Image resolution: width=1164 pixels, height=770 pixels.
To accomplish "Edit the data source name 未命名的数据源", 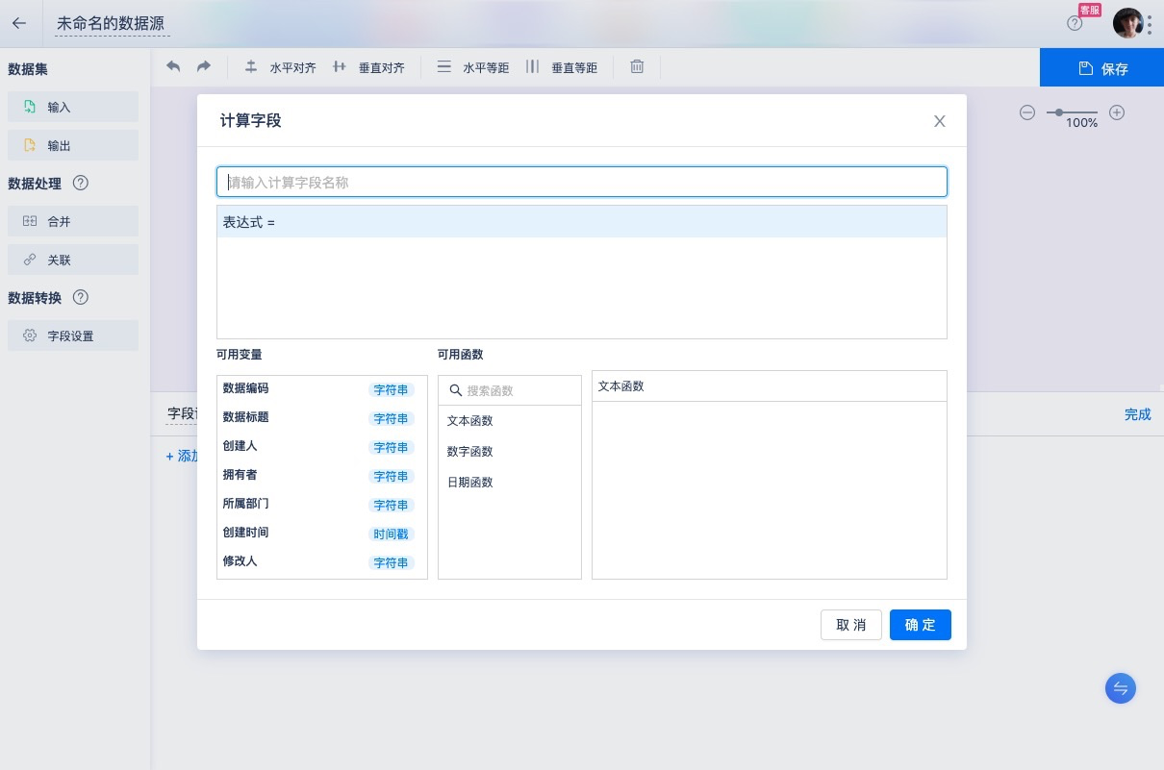I will point(114,24).
